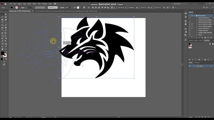Toggle the checkmark for Save For Web PNG 24 action
The image size is (214, 120).
pyautogui.click(x=190, y=28)
